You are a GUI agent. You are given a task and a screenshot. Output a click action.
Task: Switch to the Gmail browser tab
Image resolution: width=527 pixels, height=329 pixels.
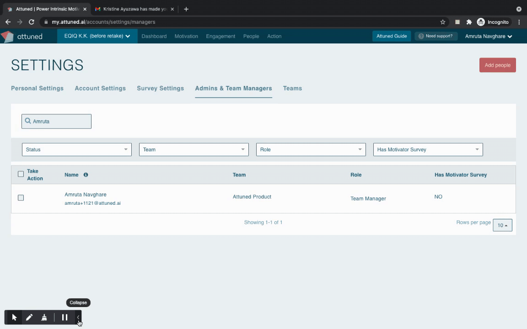tap(134, 9)
